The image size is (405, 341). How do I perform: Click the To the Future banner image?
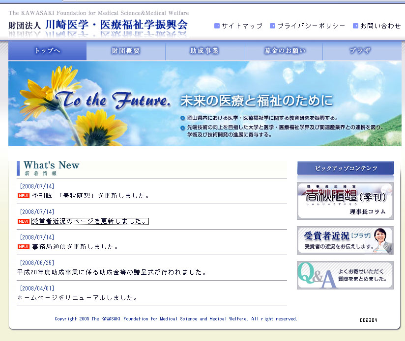point(205,104)
